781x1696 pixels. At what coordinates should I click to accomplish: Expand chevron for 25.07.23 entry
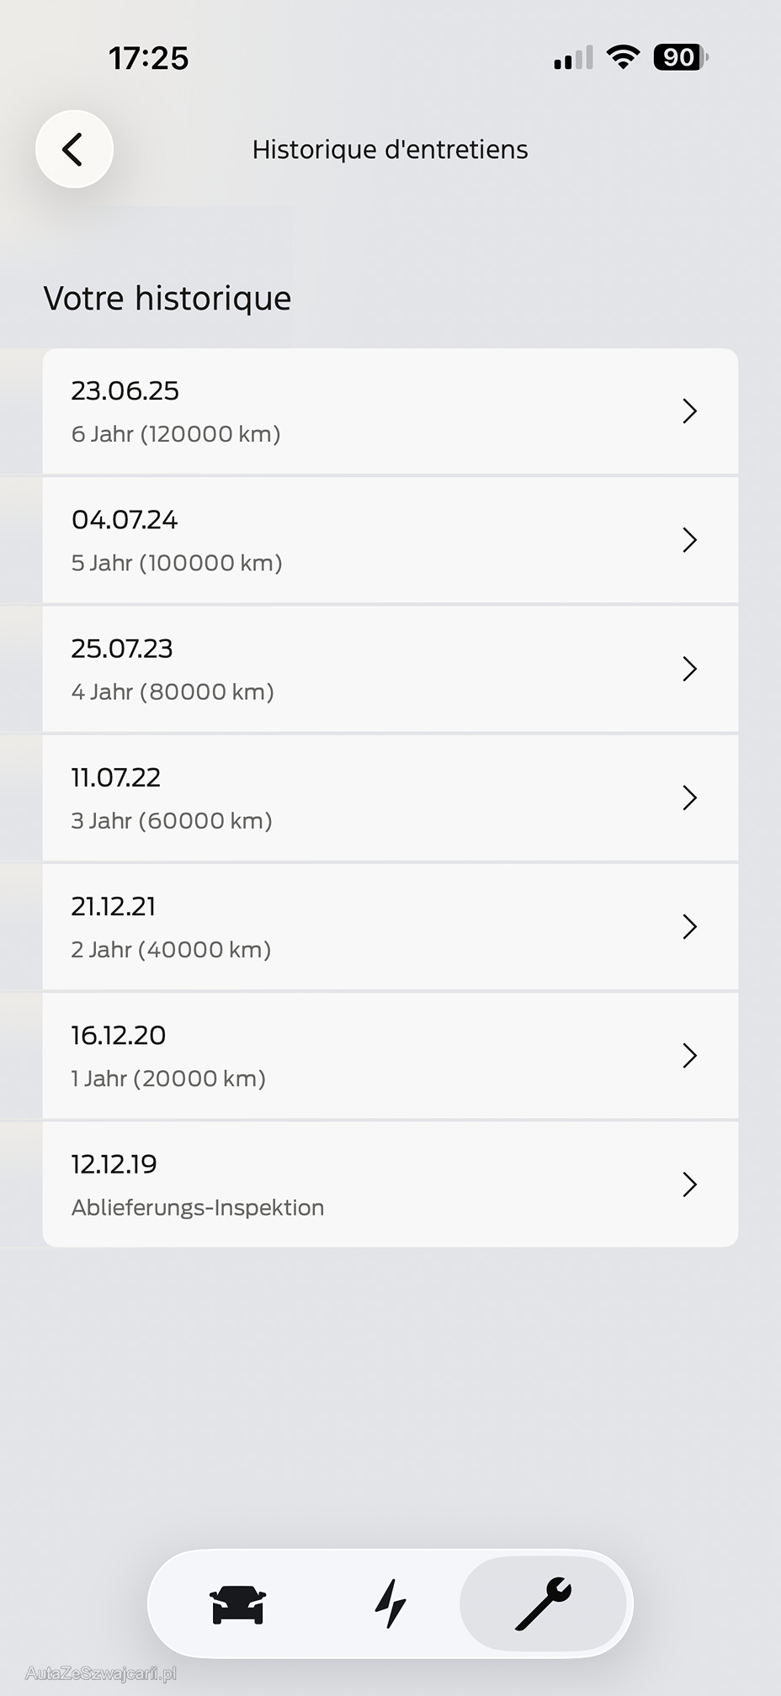689,669
